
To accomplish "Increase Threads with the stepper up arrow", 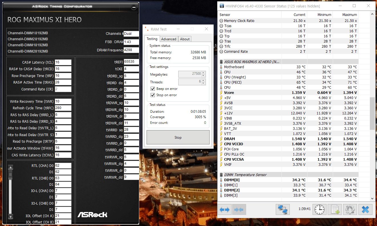I will click(203, 80).
